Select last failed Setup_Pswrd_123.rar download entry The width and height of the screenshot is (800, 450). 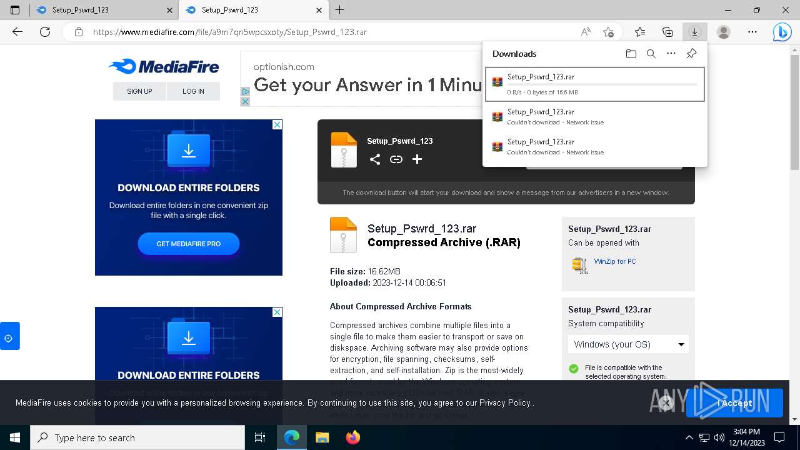(595, 147)
